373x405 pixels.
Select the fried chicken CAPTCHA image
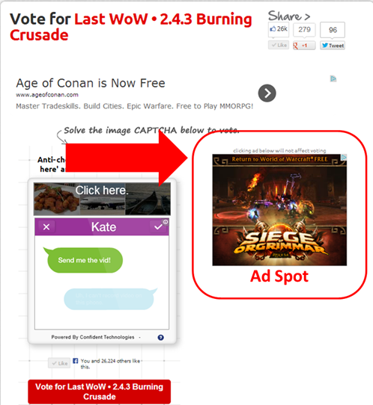click(57, 199)
